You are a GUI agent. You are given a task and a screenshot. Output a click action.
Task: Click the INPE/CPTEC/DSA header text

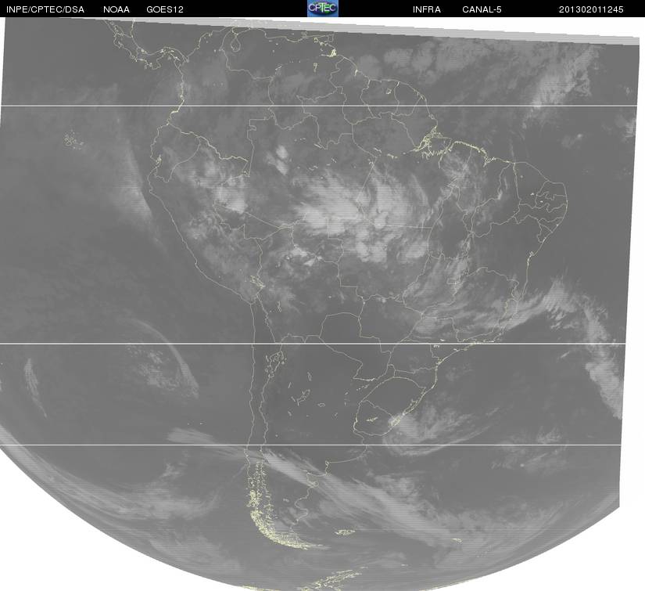click(x=45, y=9)
